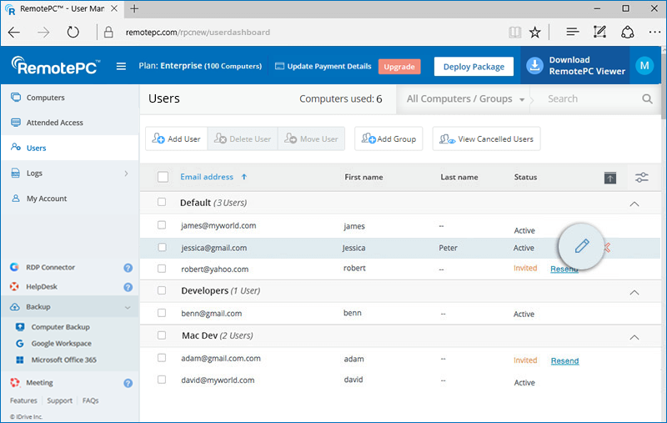Viewport: 667px width, 423px height.
Task: Open the All Computers / Groups dropdown
Action: [x=465, y=98]
